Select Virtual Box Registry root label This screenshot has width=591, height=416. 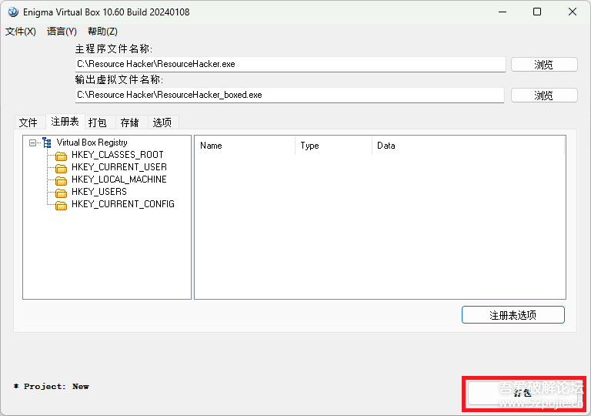92,143
